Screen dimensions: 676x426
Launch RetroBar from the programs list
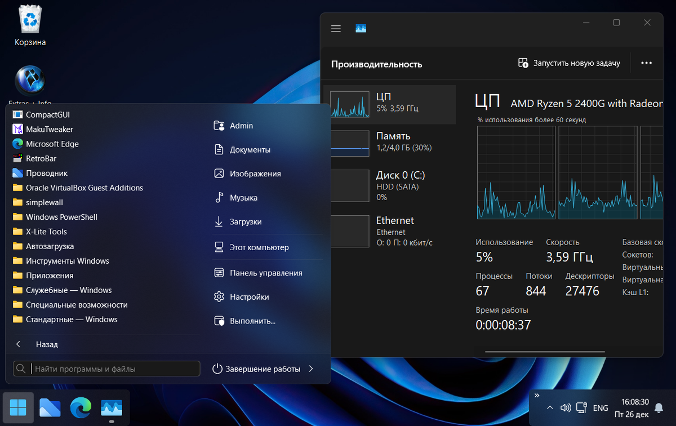pyautogui.click(x=34, y=158)
